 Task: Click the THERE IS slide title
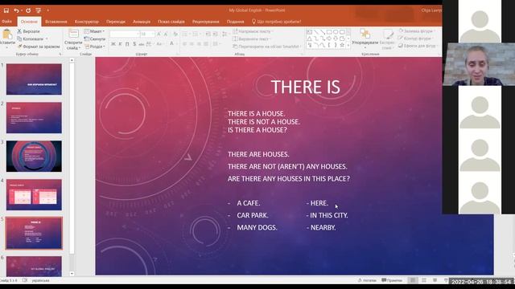tap(306, 88)
